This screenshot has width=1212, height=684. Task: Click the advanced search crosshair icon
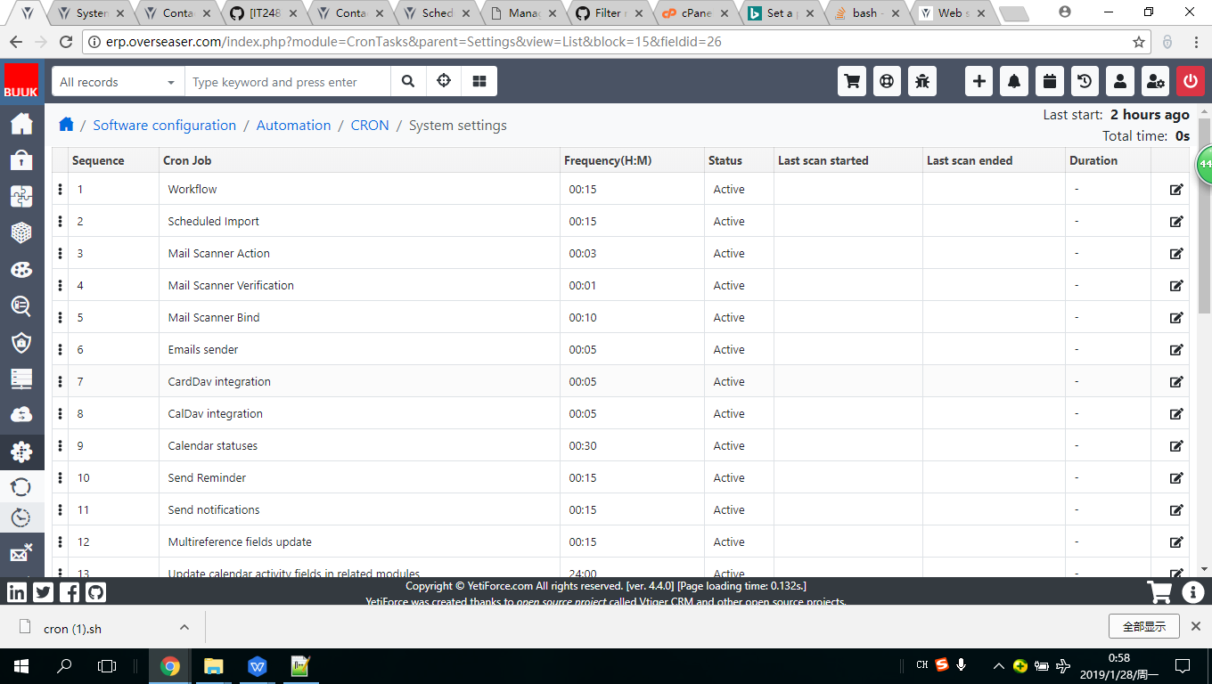tap(444, 81)
